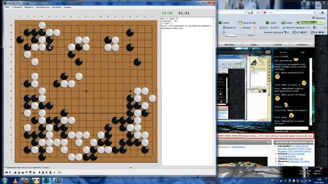Open the ФОРУМ site tab

278,44
